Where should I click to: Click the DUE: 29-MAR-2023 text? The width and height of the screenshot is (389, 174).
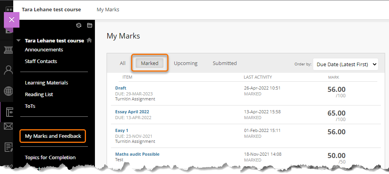[x=134, y=94]
